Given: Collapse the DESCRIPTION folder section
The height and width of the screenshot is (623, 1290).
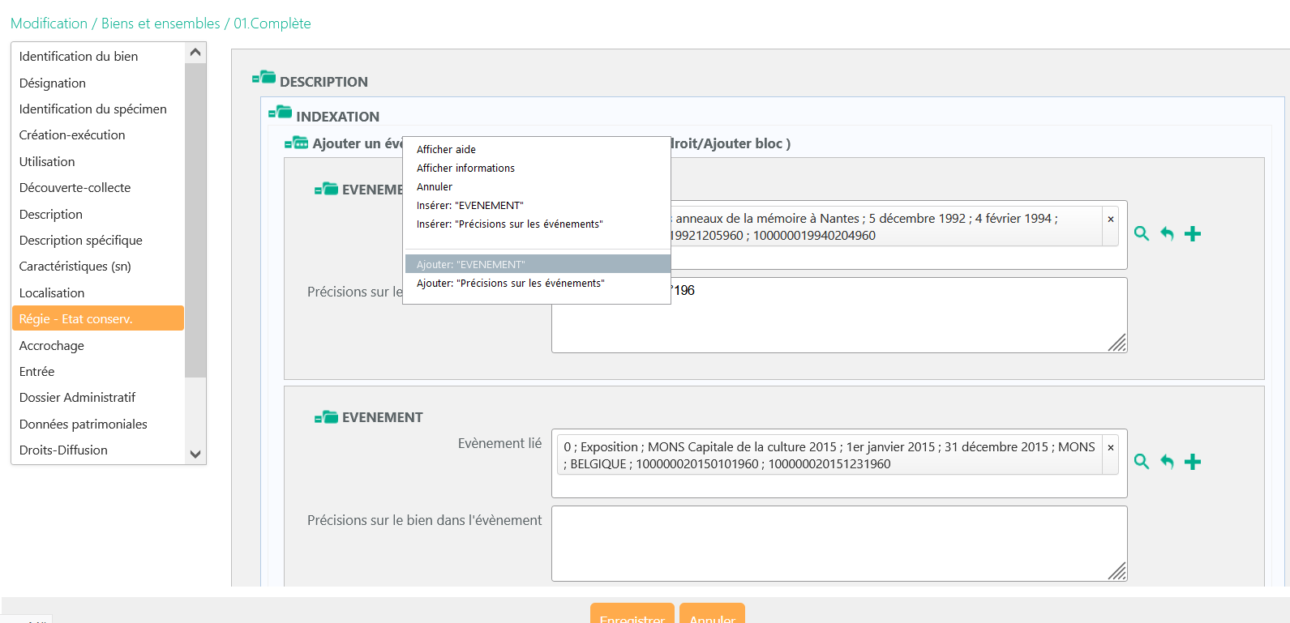Looking at the screenshot, I should 264,79.
